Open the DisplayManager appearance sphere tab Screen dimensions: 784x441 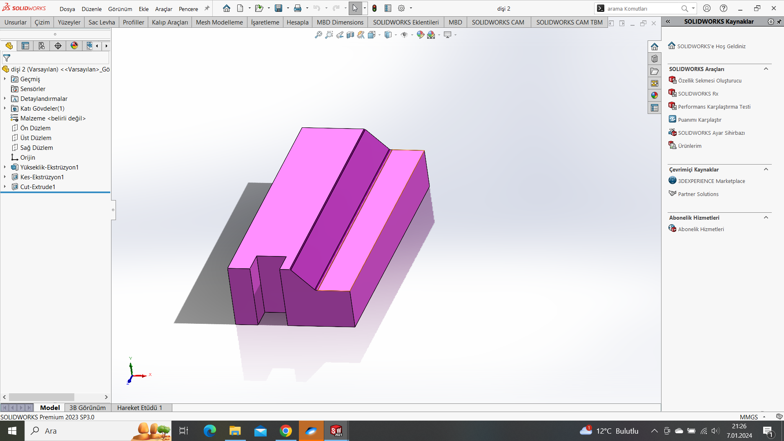(x=74, y=46)
